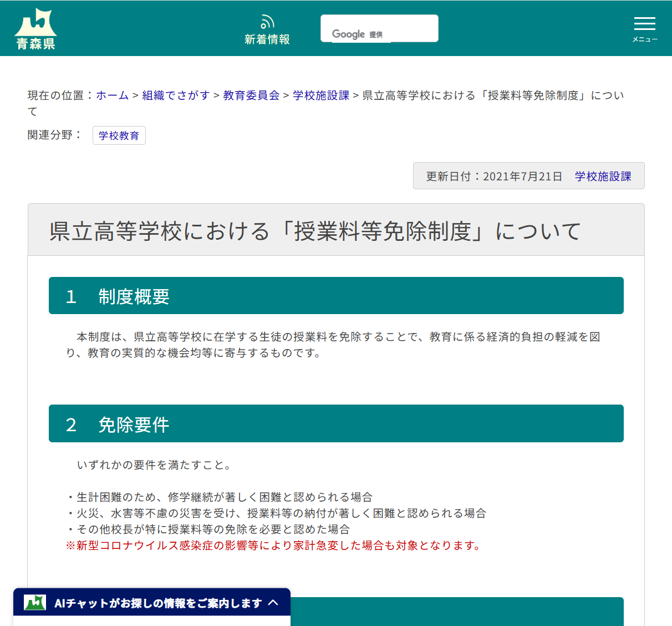
Task: Select the broadcast waves icon above 新着情報
Action: (267, 21)
